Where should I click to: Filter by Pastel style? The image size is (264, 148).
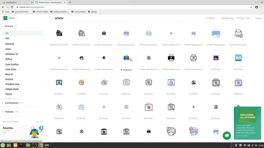9,94
